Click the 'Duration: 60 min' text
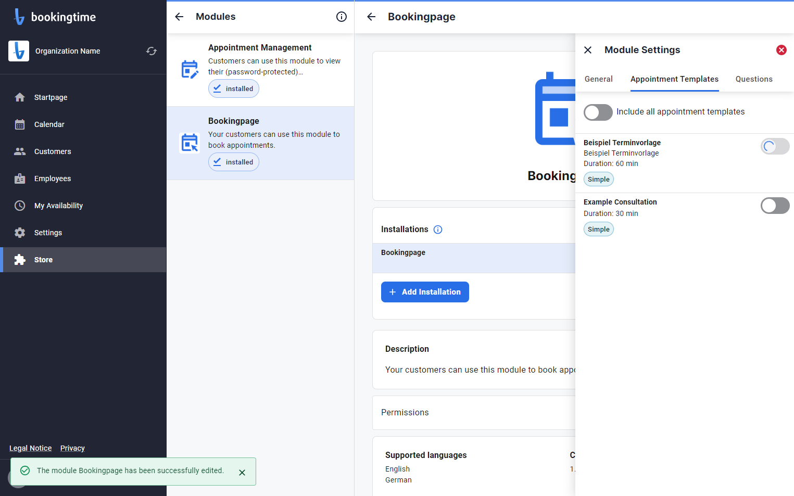The width and height of the screenshot is (794, 496). pyautogui.click(x=611, y=163)
